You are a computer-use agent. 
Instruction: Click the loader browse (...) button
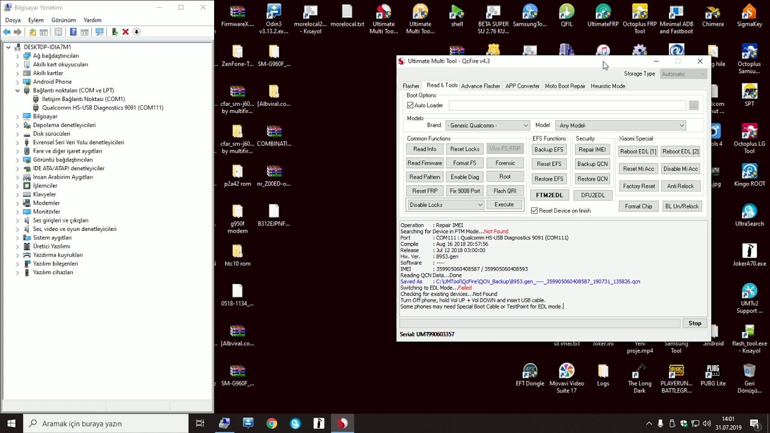(694, 105)
